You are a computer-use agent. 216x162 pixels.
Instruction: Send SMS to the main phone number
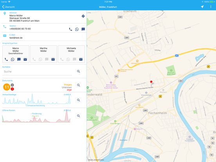(83, 29)
